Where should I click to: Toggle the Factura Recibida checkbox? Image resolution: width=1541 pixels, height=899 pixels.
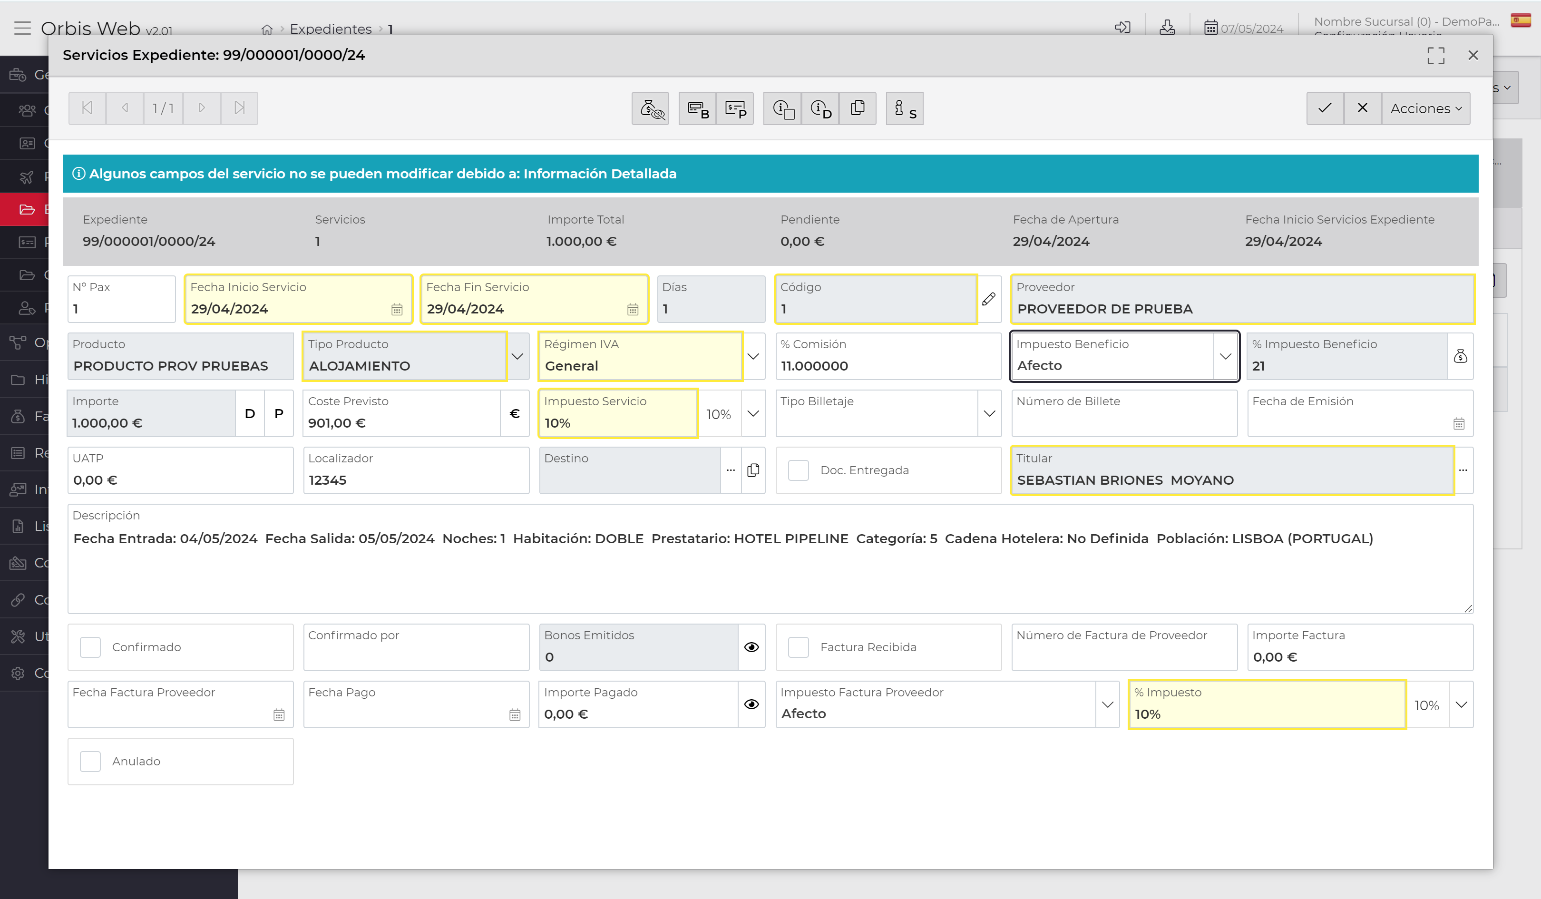(799, 647)
